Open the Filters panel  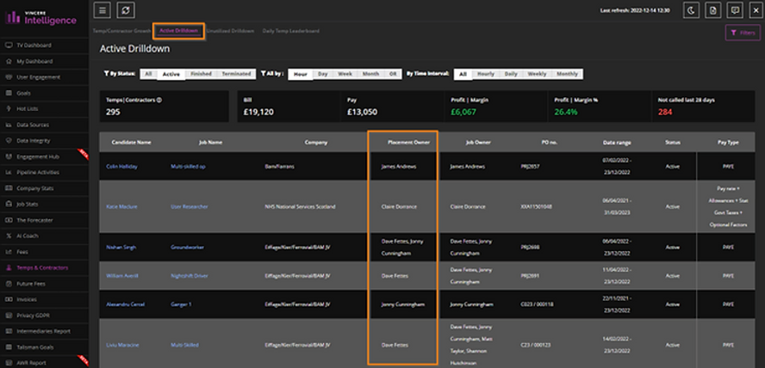[742, 33]
